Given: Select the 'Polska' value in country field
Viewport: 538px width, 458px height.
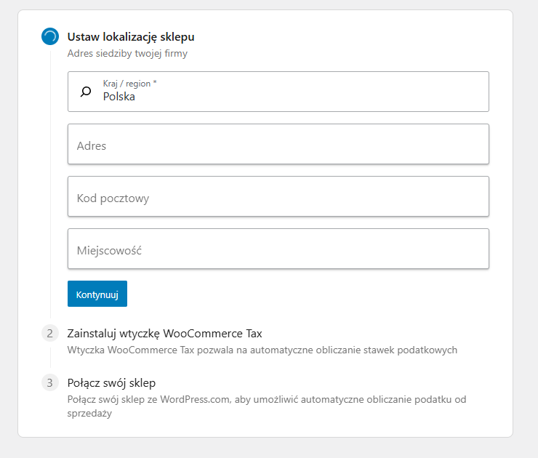Looking at the screenshot, I should point(119,97).
